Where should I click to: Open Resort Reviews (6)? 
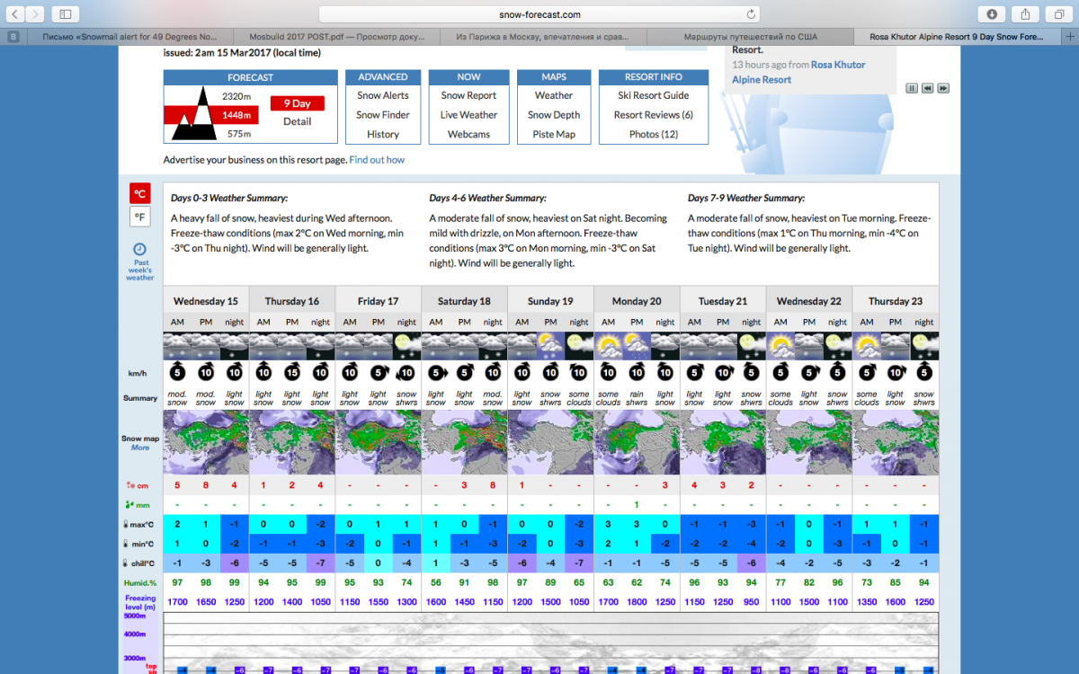[654, 115]
